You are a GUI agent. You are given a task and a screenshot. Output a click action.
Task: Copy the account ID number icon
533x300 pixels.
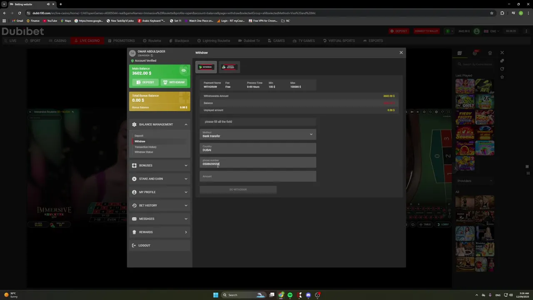point(152,55)
